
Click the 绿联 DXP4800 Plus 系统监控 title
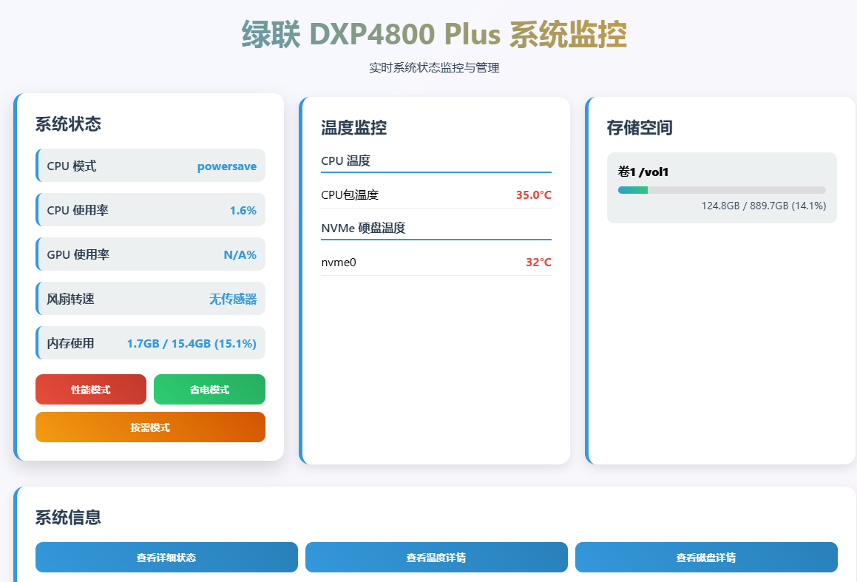[x=434, y=34]
